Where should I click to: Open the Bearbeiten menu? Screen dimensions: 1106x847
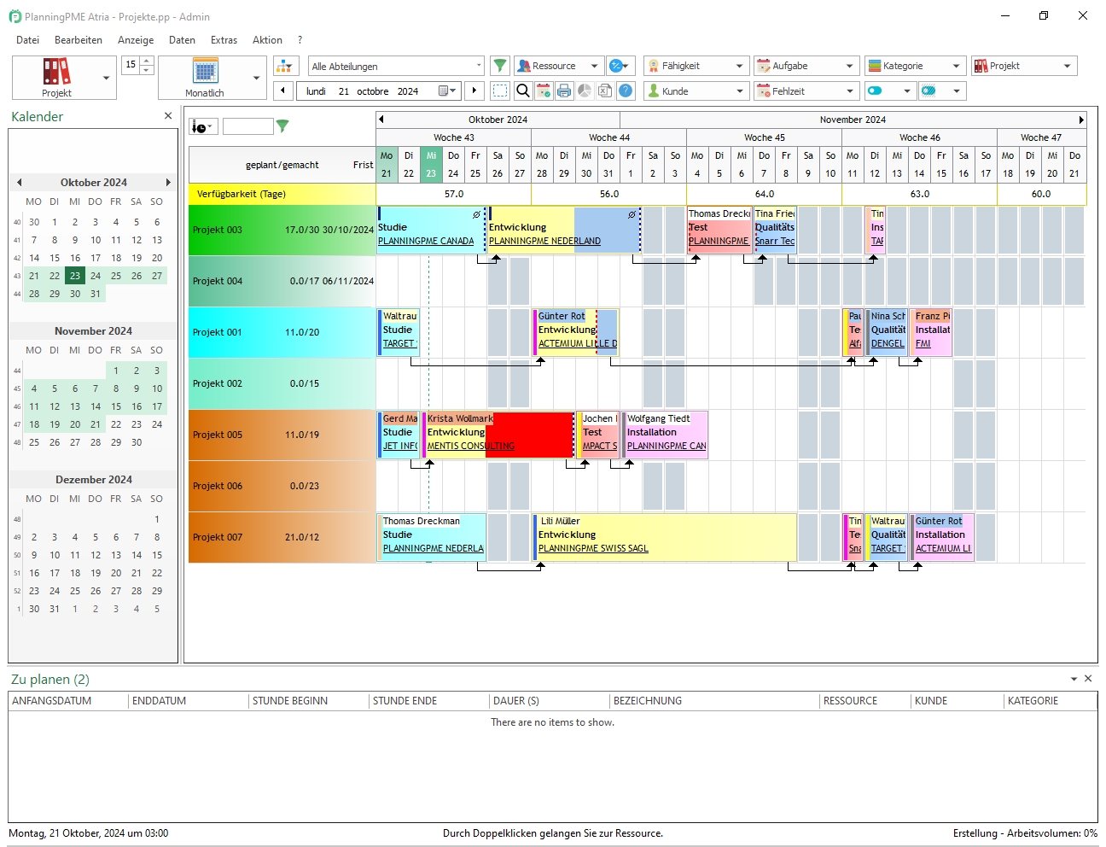79,40
